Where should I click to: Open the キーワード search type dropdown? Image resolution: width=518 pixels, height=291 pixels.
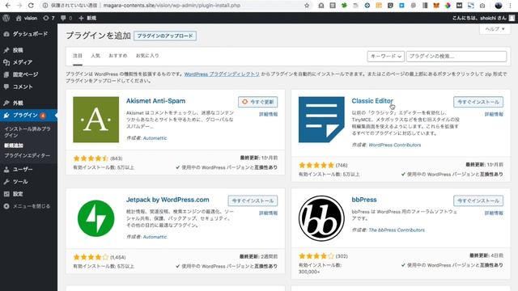click(385, 56)
